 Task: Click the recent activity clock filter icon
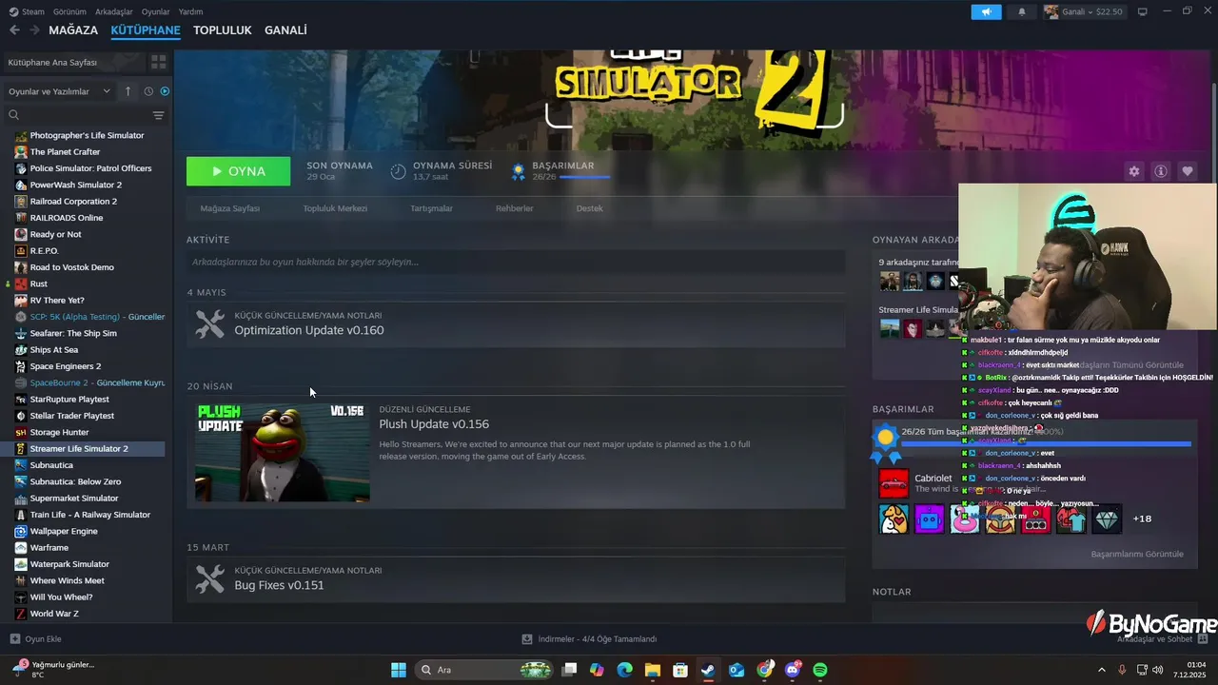[x=148, y=91]
